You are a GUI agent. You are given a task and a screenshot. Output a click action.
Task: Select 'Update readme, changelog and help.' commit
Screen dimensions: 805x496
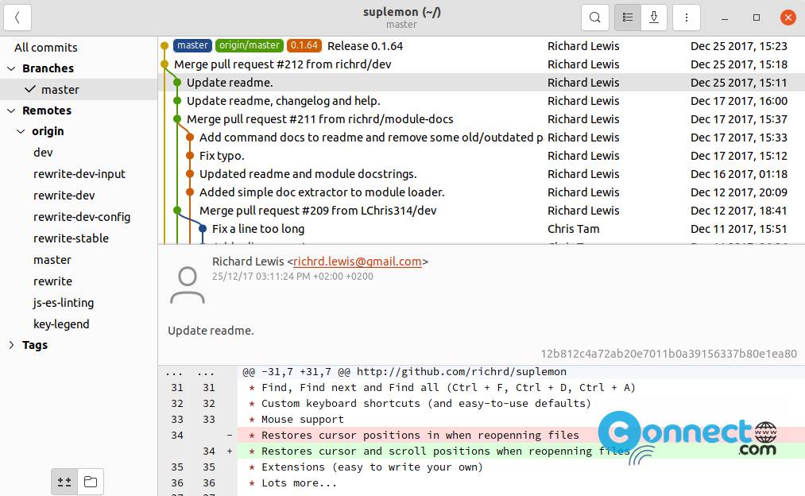[482, 101]
